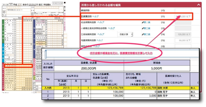Select the 支払年月日 header cell
Image resolution: width=206 pixels, height=107 pixels.
pos(72,76)
